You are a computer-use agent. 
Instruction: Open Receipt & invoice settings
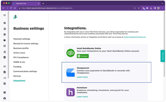point(26,44)
